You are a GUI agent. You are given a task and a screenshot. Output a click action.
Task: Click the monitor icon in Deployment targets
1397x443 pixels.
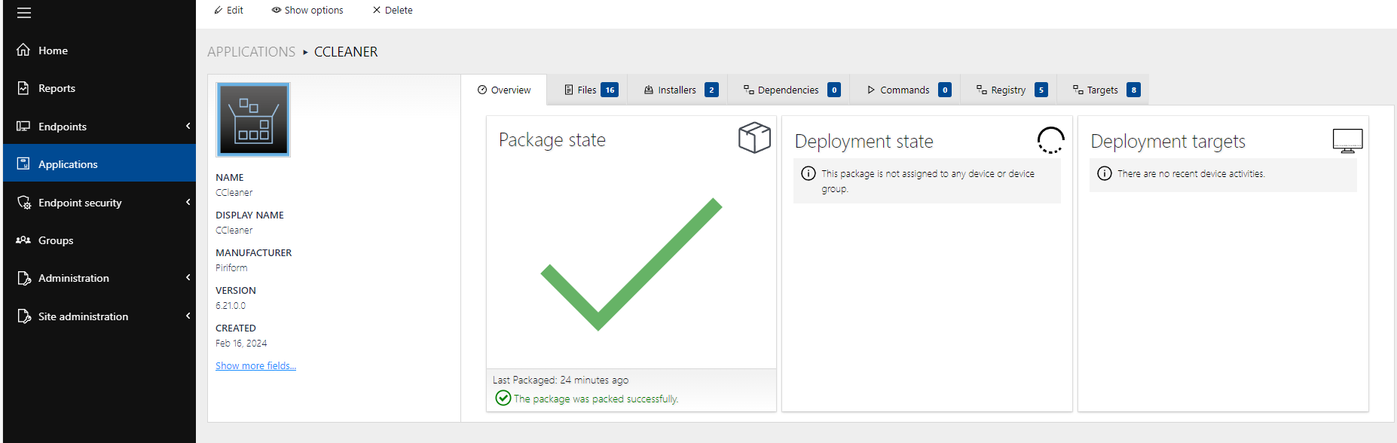point(1347,140)
